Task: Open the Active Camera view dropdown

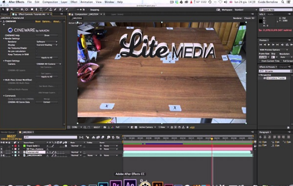Action: coord(147,127)
